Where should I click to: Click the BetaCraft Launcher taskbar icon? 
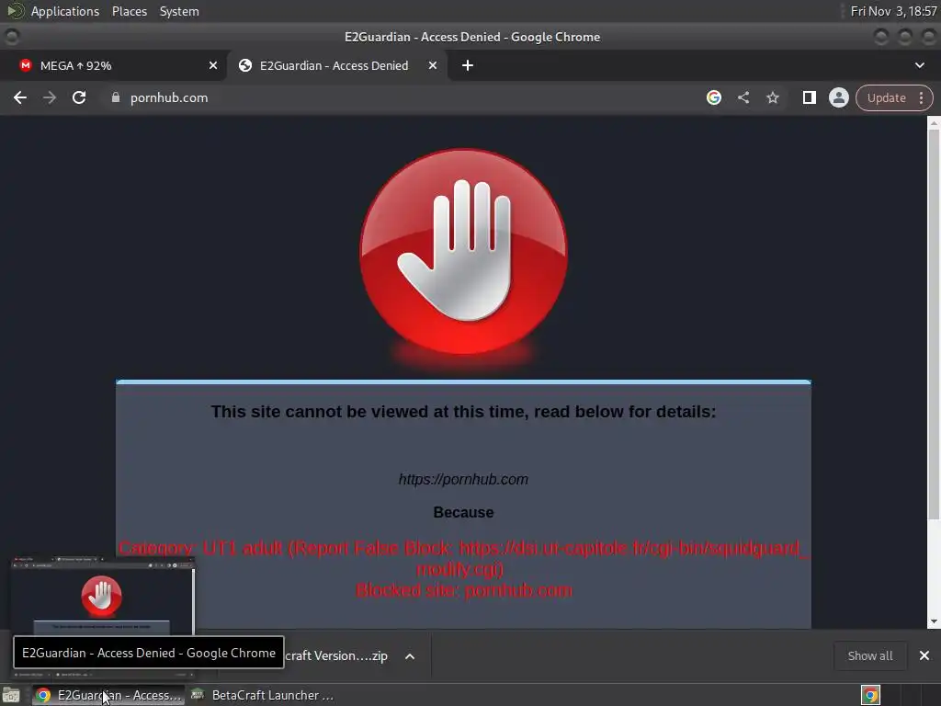[x=198, y=695]
